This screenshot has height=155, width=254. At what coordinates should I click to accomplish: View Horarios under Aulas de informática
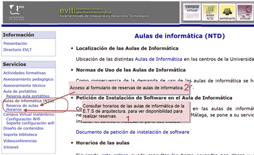pyautogui.click(x=14, y=110)
